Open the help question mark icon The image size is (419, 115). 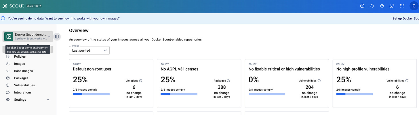click(362, 6)
